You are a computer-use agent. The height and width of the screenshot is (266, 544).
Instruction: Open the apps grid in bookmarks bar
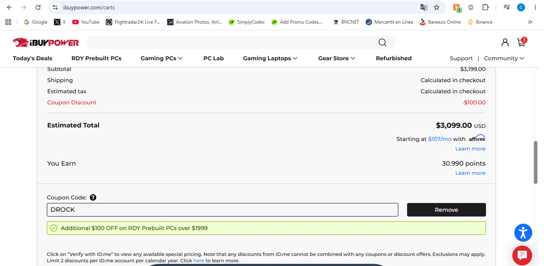[8, 22]
